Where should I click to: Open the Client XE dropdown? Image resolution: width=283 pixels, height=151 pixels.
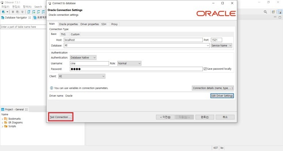(82, 76)
